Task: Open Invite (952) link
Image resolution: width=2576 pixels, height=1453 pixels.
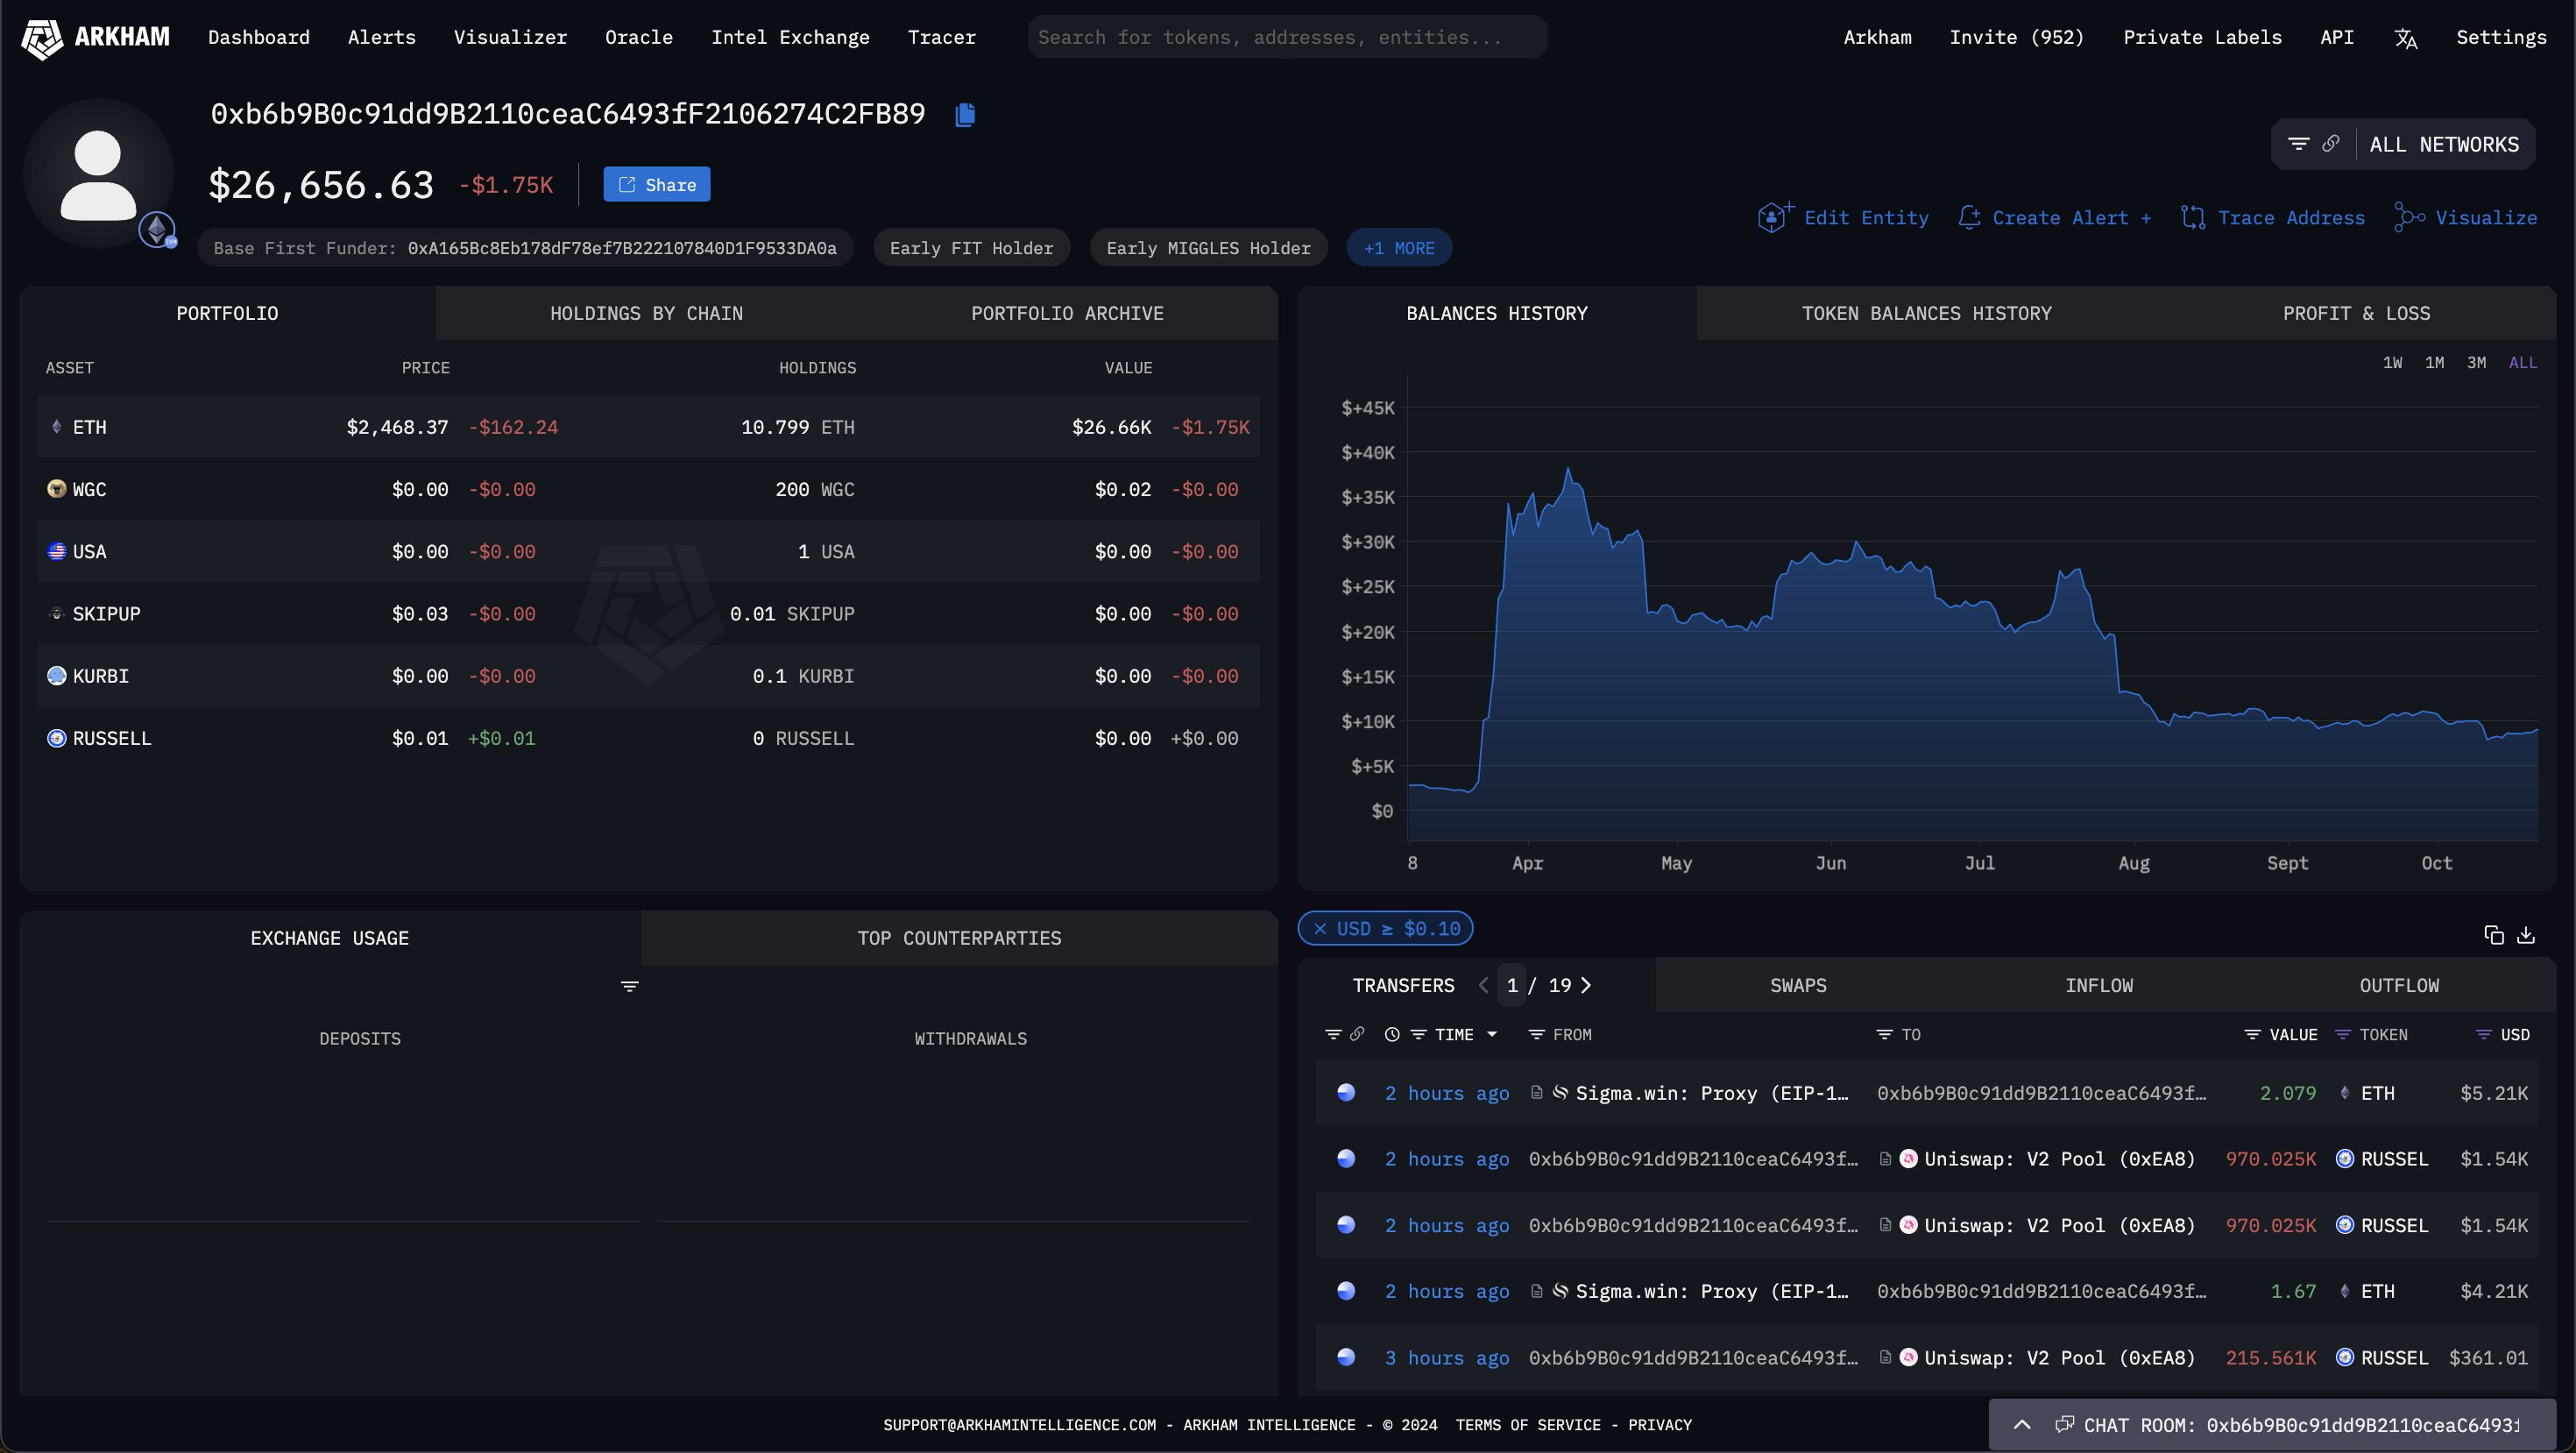Action: 2017,37
